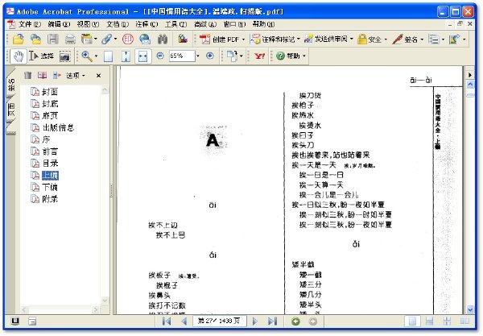Delete bookmark with trash icon
This screenshot has width=483, height=336.
point(27,75)
